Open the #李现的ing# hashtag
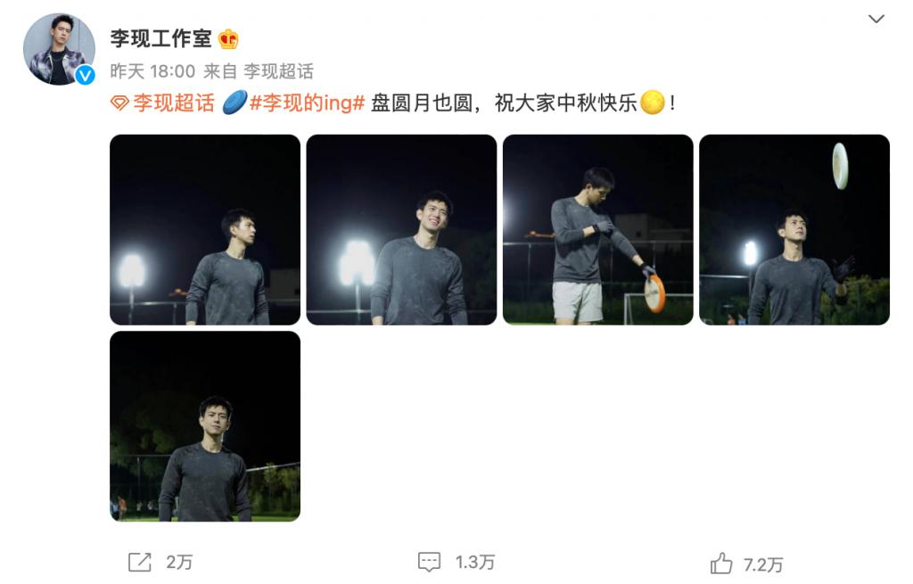 point(308,103)
